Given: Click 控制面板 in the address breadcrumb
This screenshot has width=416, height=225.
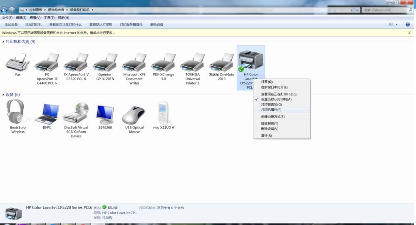Looking at the screenshot, I should 36,10.
